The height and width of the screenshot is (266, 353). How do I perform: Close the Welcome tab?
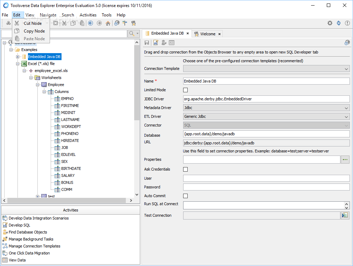(x=219, y=34)
